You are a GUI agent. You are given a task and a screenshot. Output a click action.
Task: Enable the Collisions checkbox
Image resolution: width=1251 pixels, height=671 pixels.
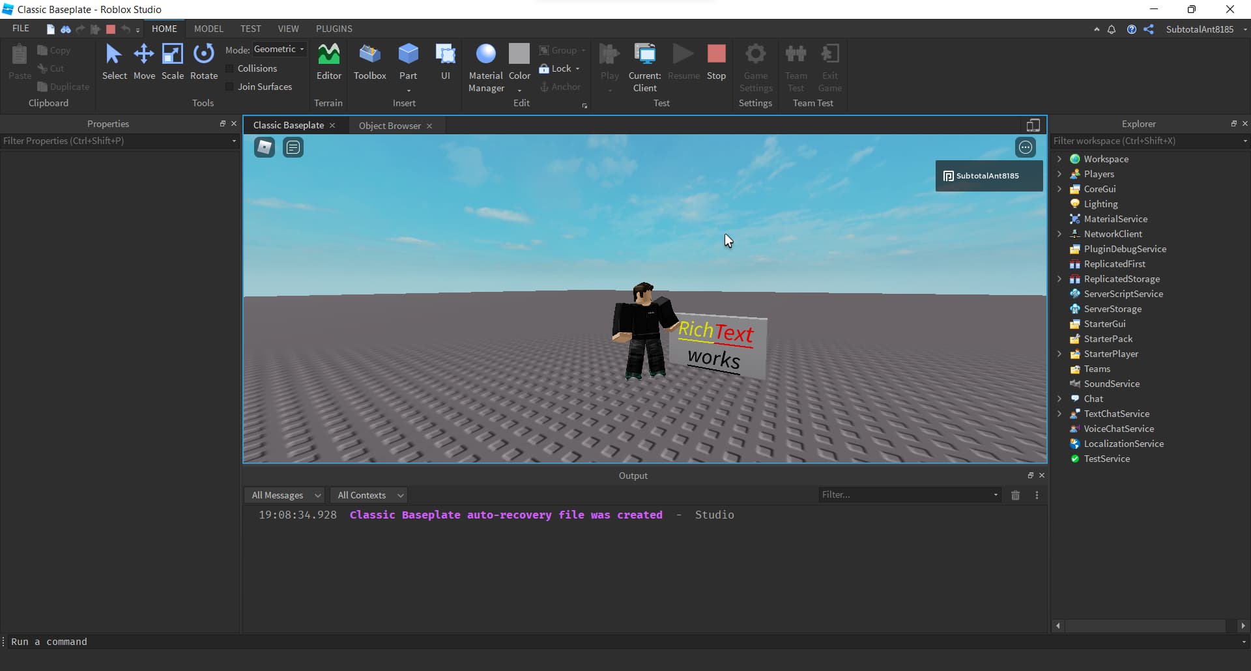pyautogui.click(x=230, y=68)
